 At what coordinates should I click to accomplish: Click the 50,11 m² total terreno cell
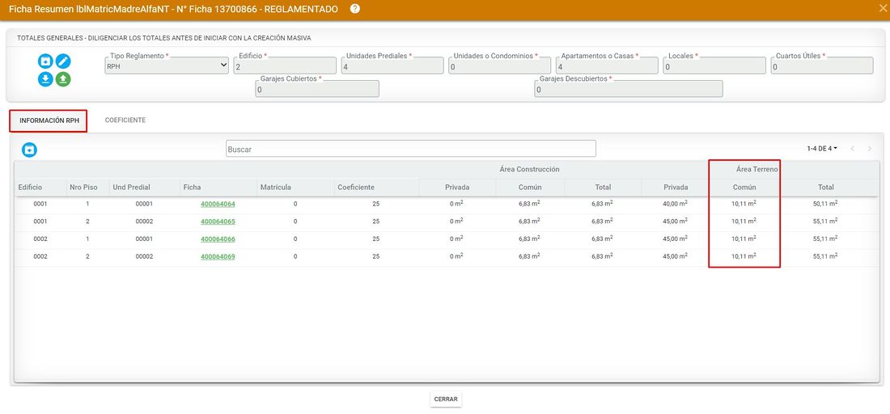point(825,204)
